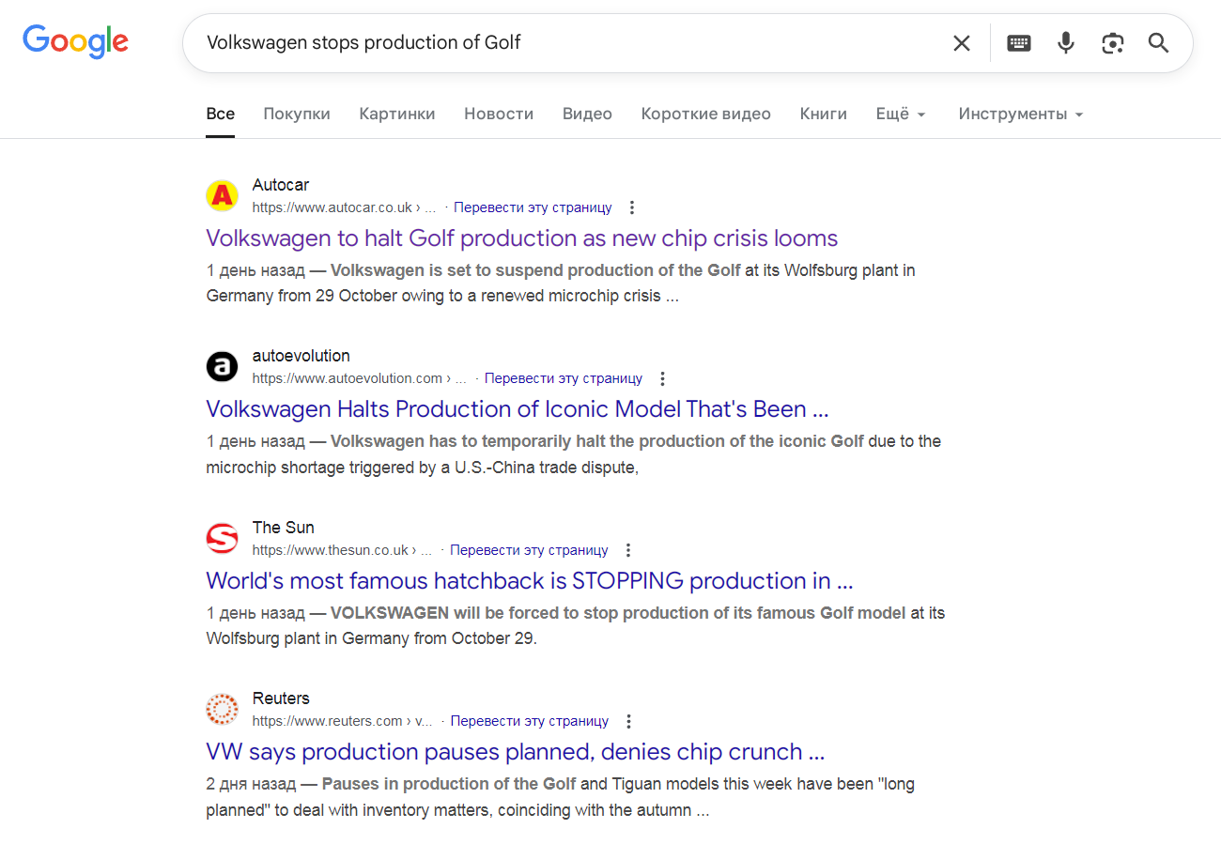Click the autoevolution site name

pyautogui.click(x=301, y=356)
